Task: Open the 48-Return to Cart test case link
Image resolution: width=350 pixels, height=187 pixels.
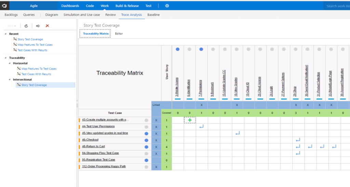Action: pyautogui.click(x=93, y=146)
